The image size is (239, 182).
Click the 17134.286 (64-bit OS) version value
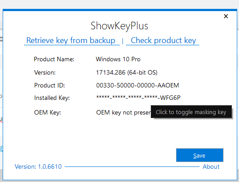point(127,72)
